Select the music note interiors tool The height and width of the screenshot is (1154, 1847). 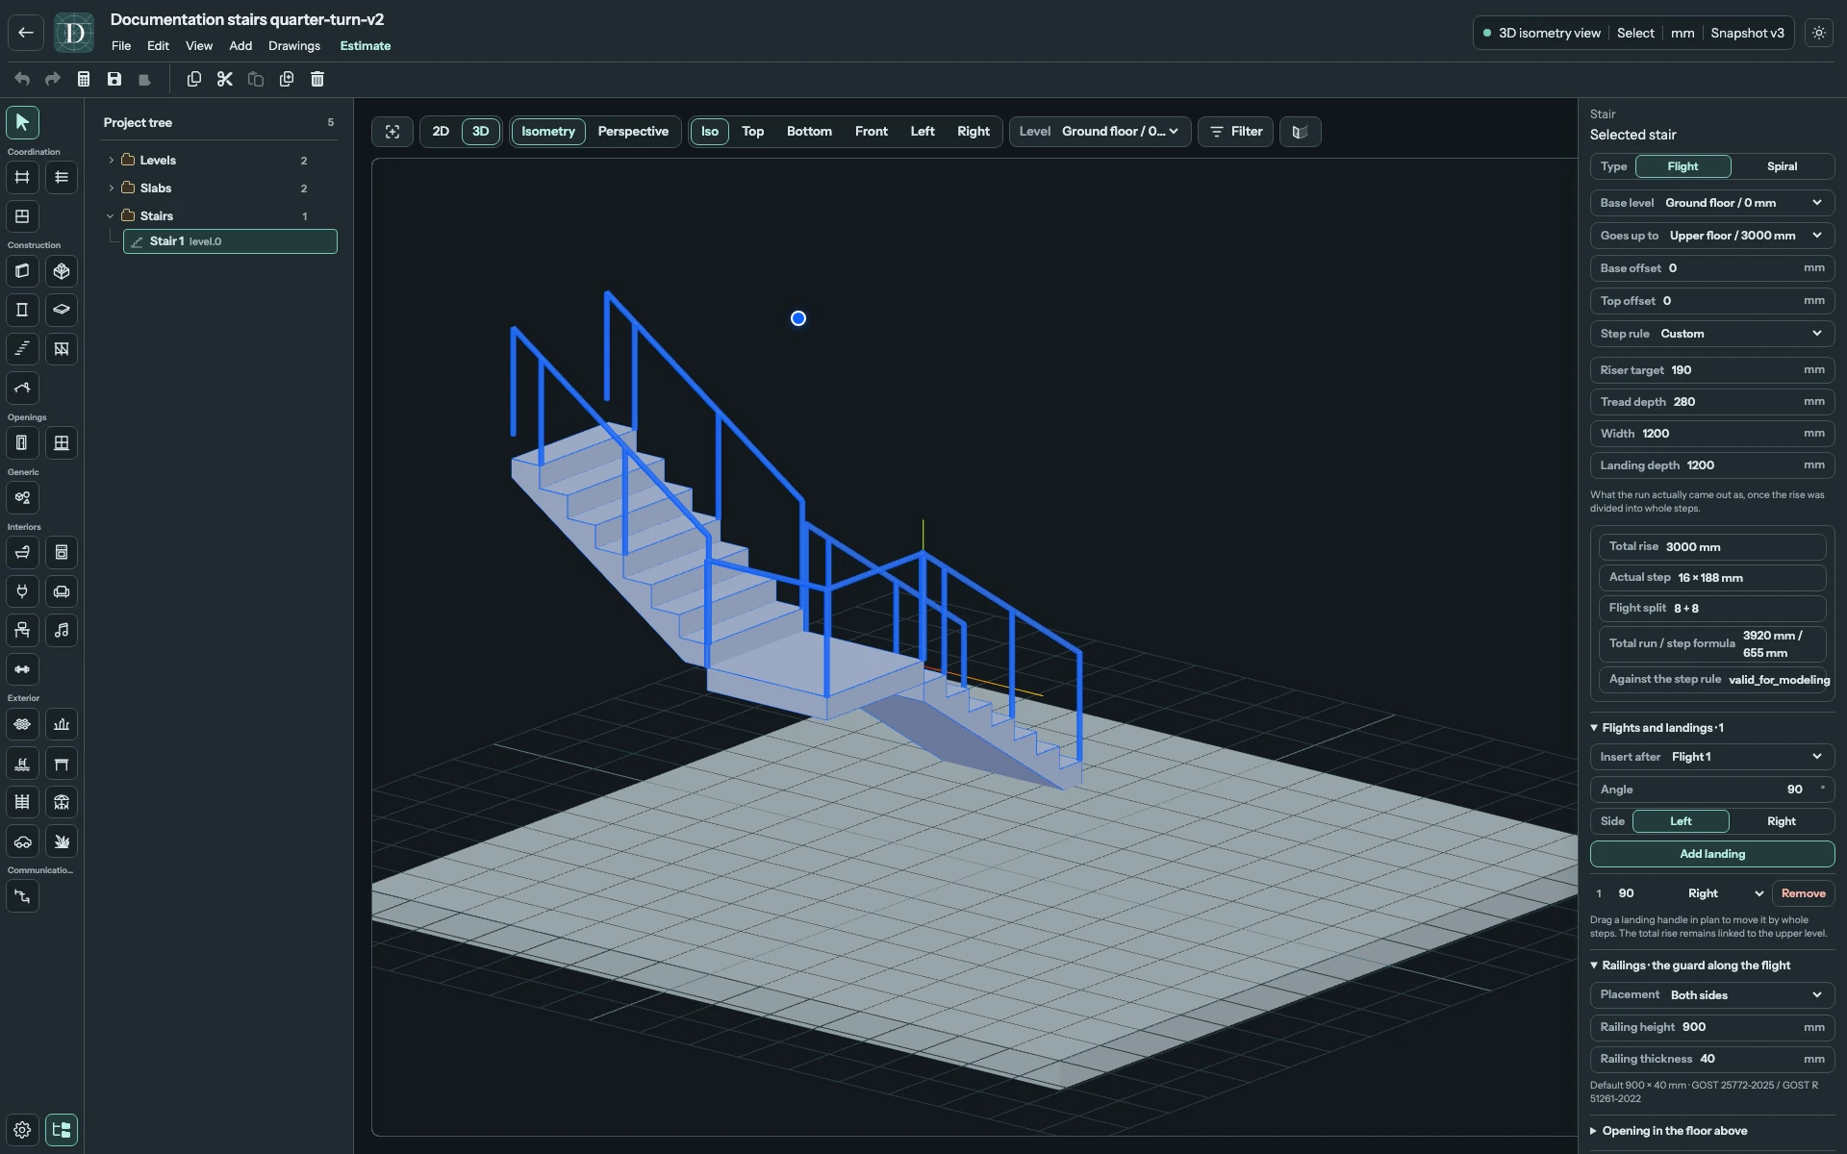pyautogui.click(x=62, y=630)
